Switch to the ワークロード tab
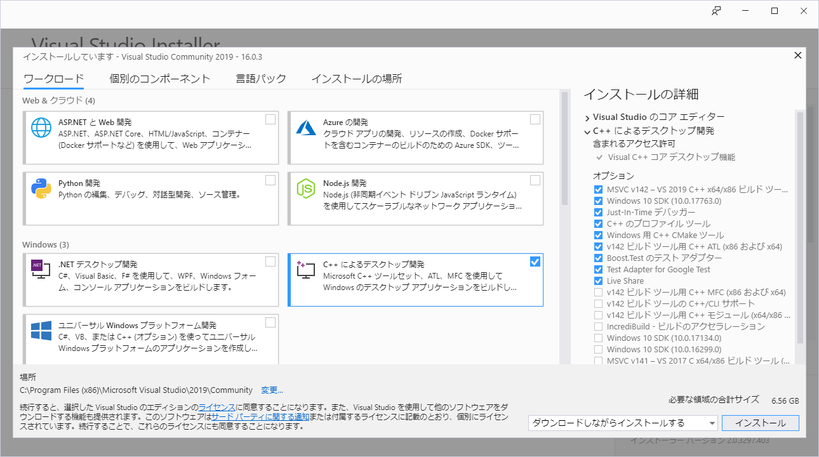The width and height of the screenshot is (819, 457). point(53,79)
